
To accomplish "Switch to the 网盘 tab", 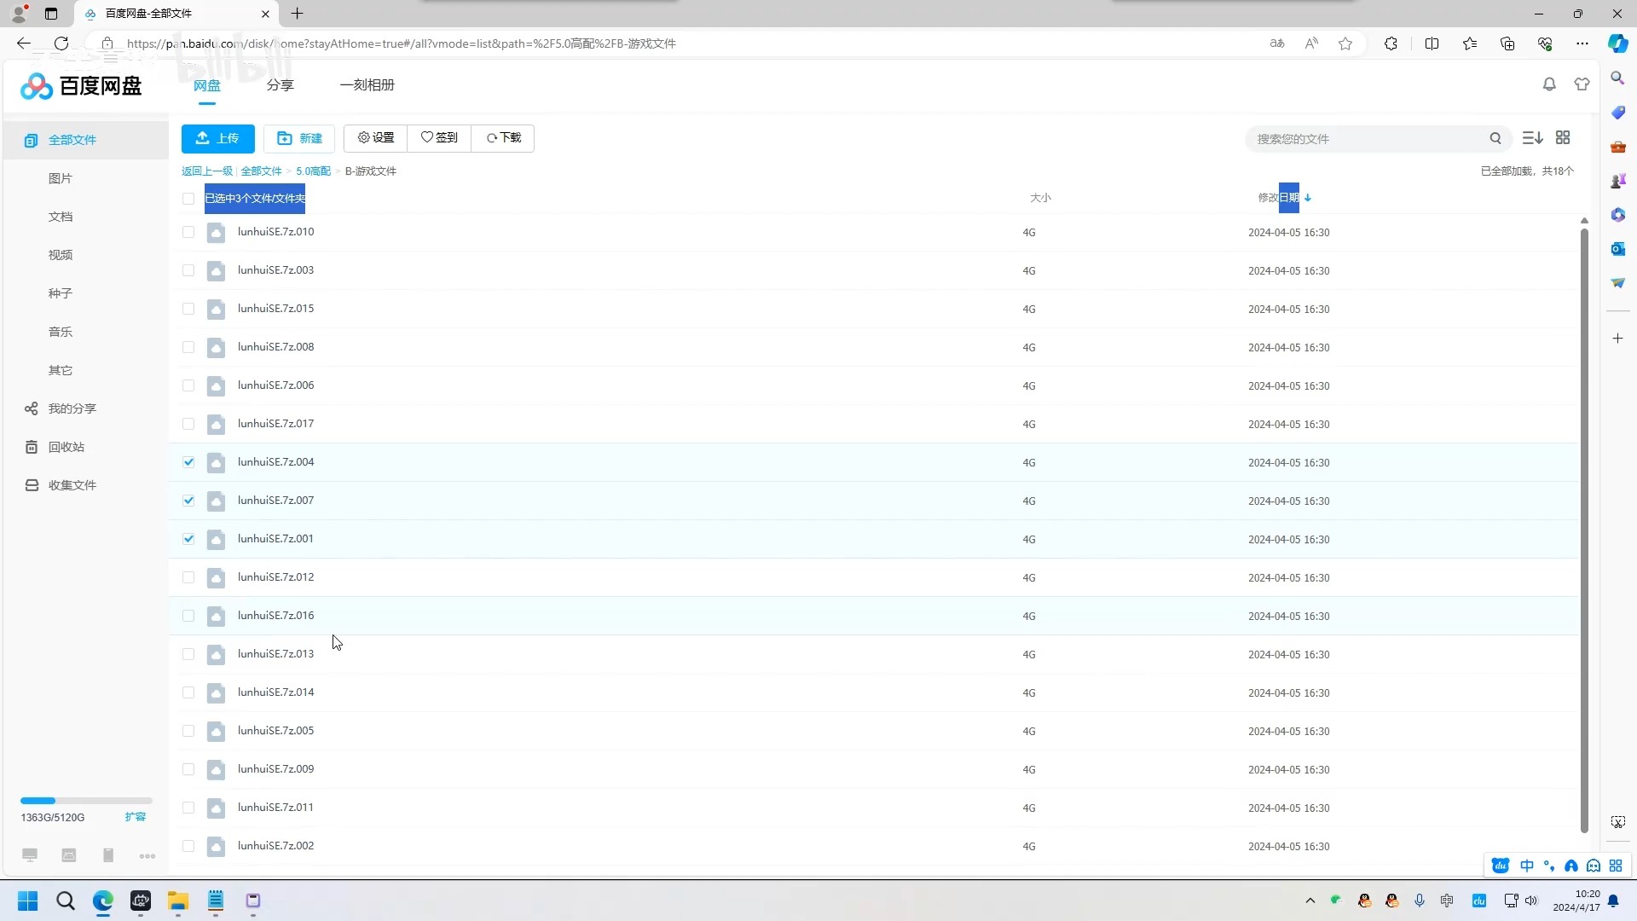I will tap(207, 85).
